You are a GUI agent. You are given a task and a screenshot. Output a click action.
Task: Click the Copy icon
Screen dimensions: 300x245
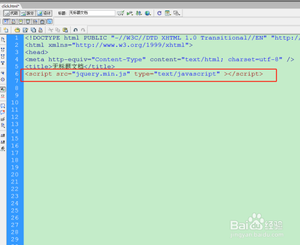[58, 30]
